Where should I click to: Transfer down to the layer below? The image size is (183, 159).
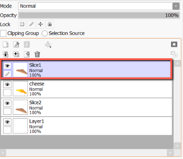(6, 54)
